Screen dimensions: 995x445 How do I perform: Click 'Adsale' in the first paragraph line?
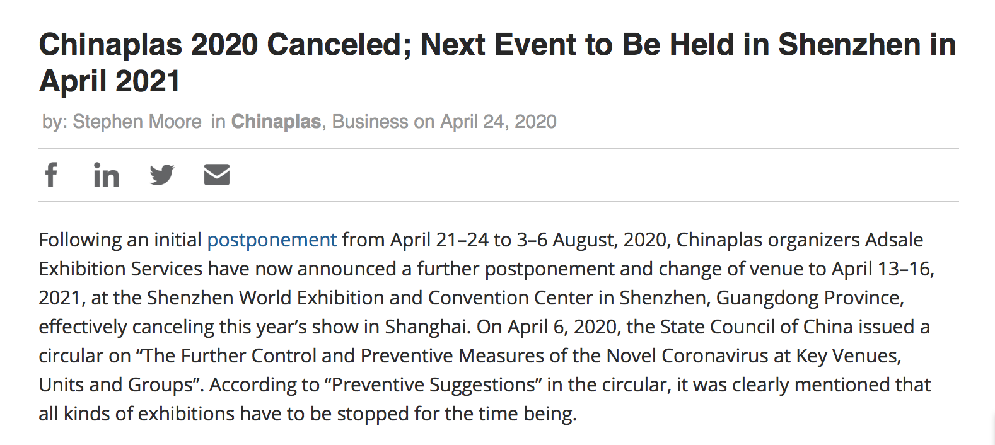pos(894,240)
